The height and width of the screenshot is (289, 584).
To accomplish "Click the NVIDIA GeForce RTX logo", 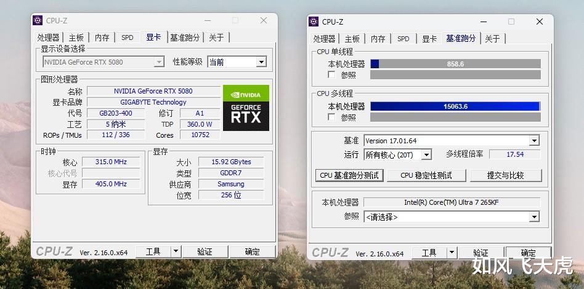I will [246, 108].
